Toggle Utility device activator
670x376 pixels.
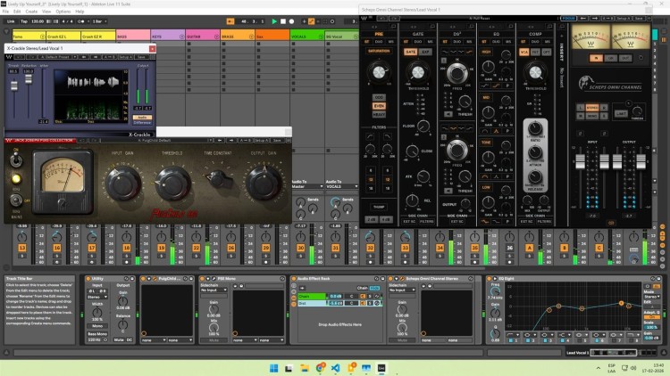point(88,278)
